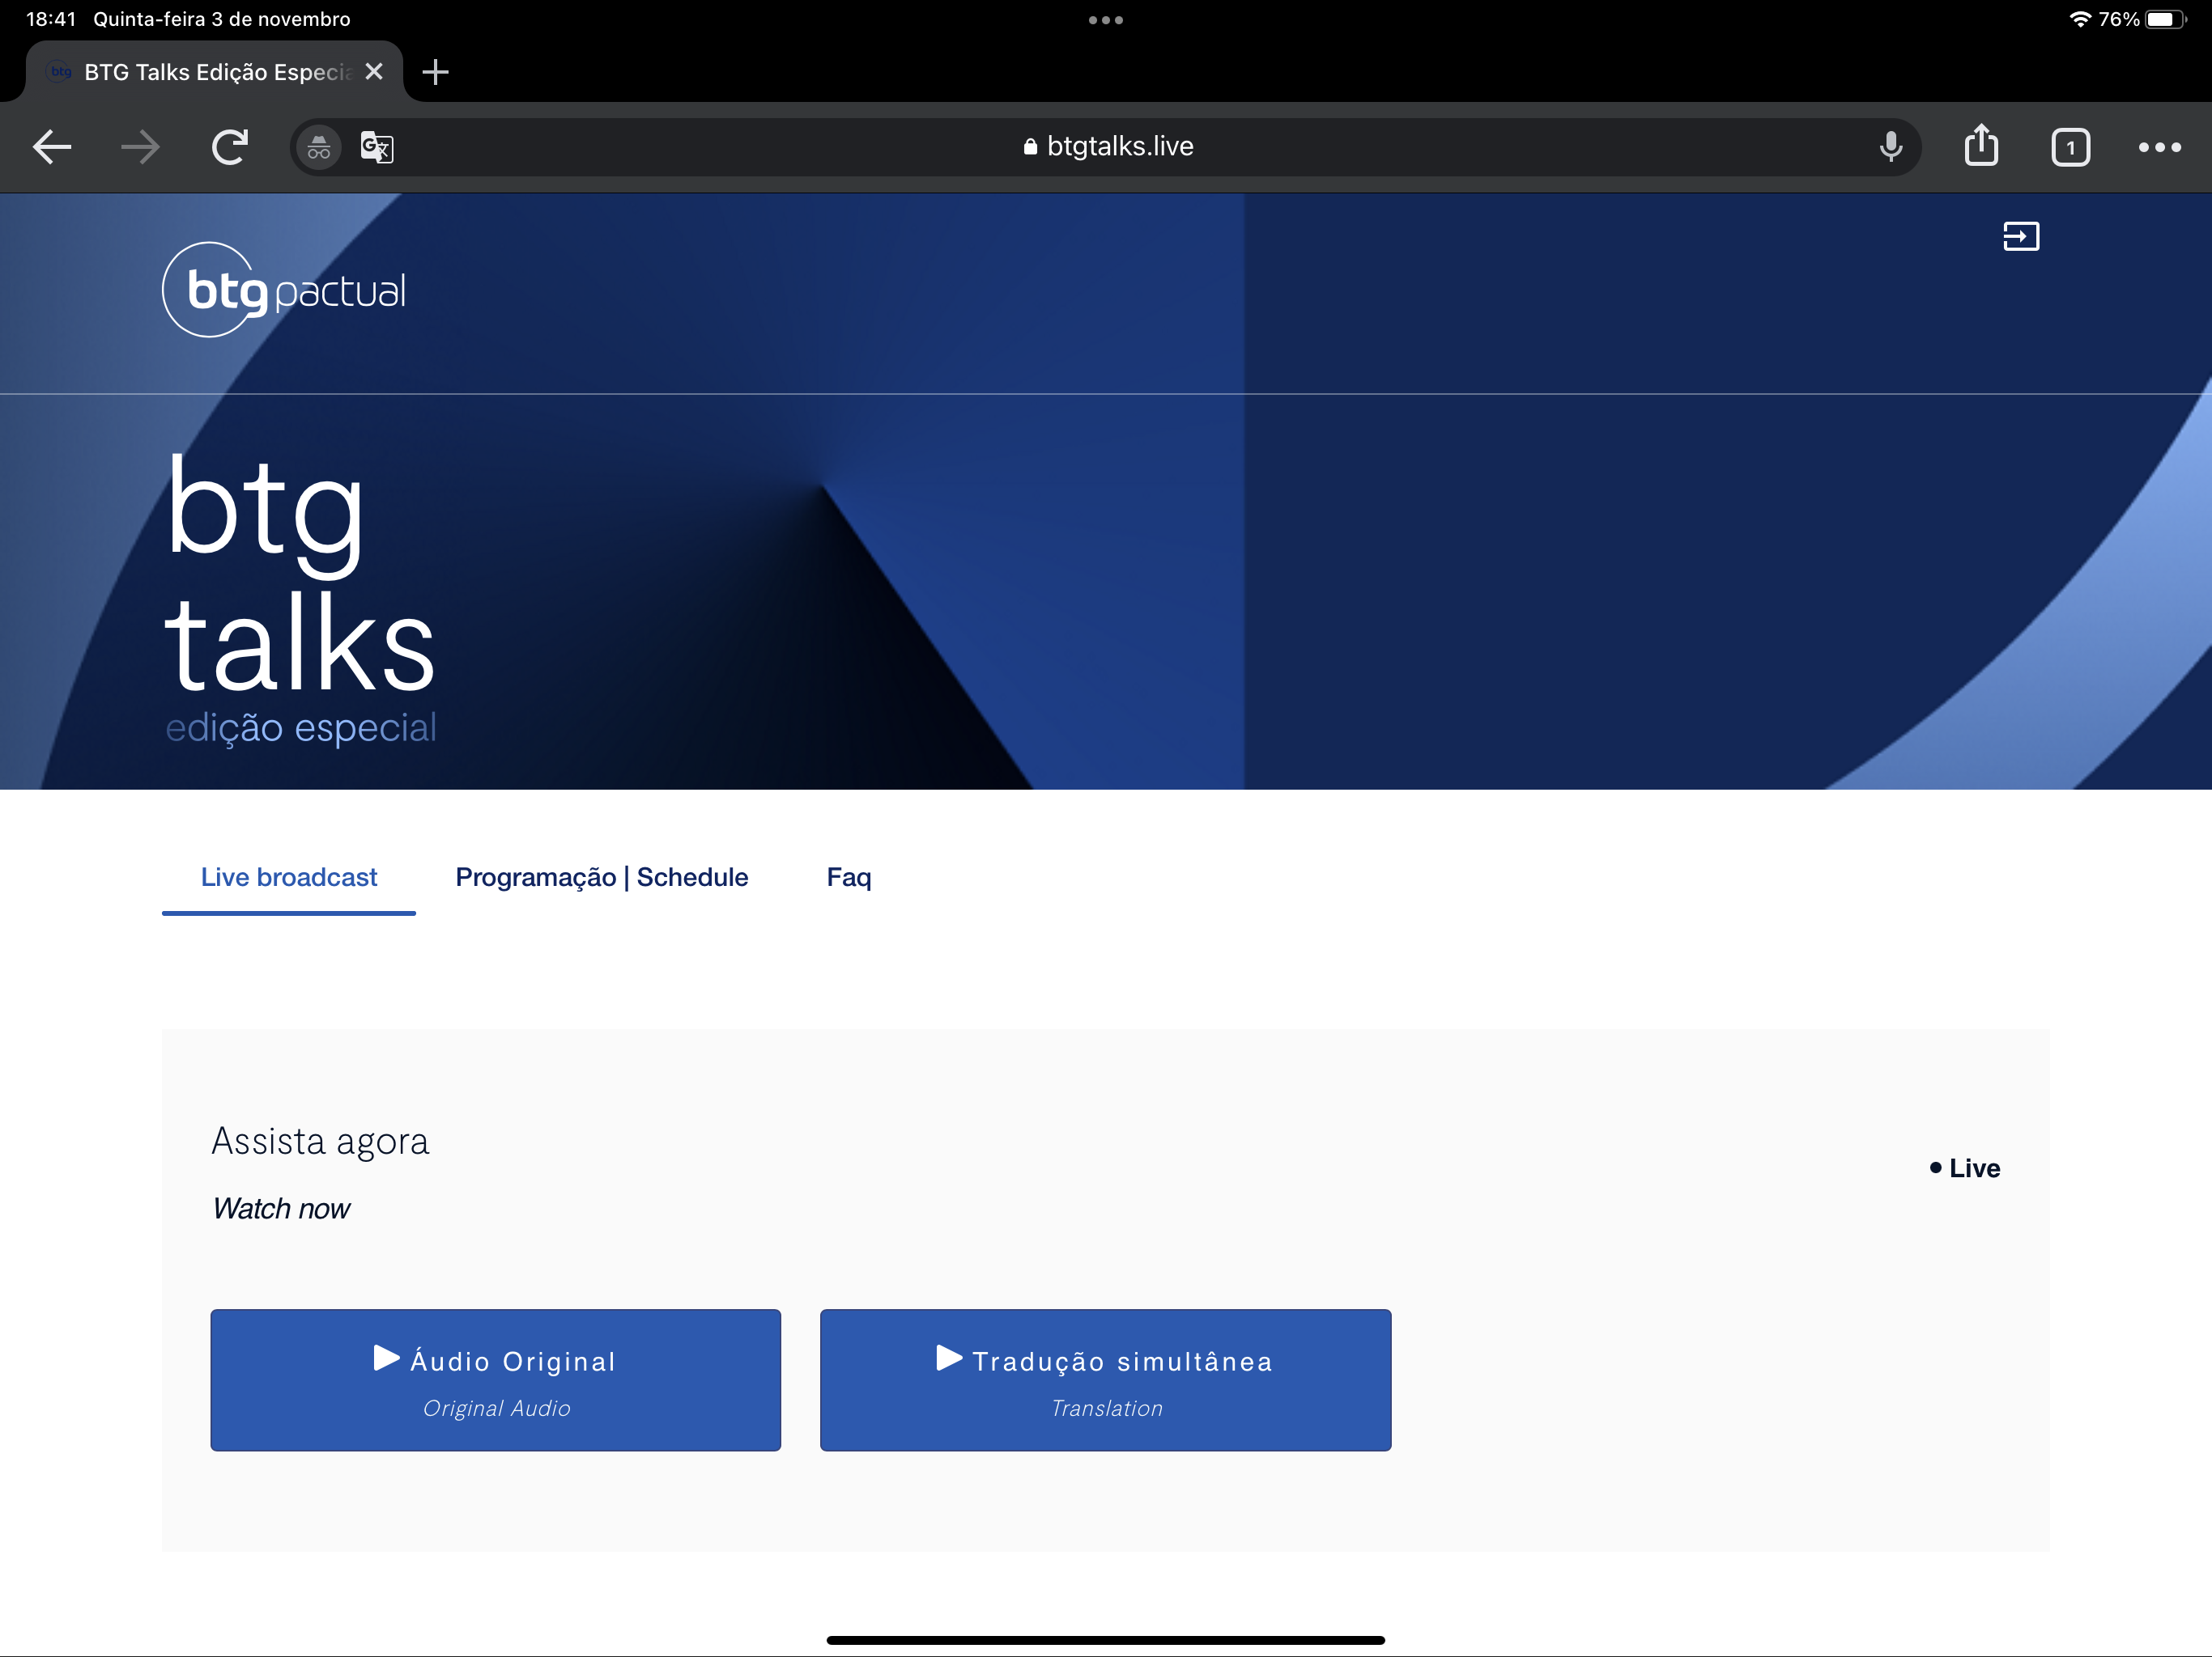Viewport: 2212px width, 1657px height.
Task: Click the forward navigation arrow
Action: click(140, 147)
